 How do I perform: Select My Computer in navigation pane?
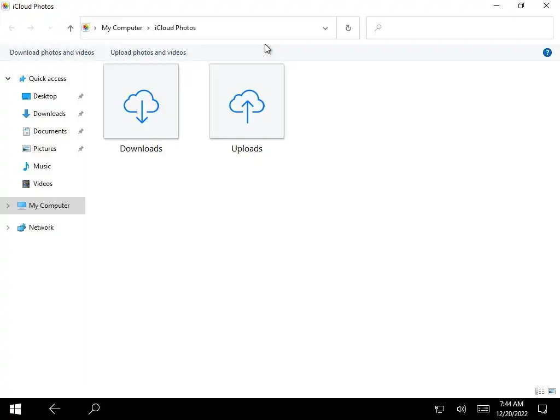tap(49, 206)
